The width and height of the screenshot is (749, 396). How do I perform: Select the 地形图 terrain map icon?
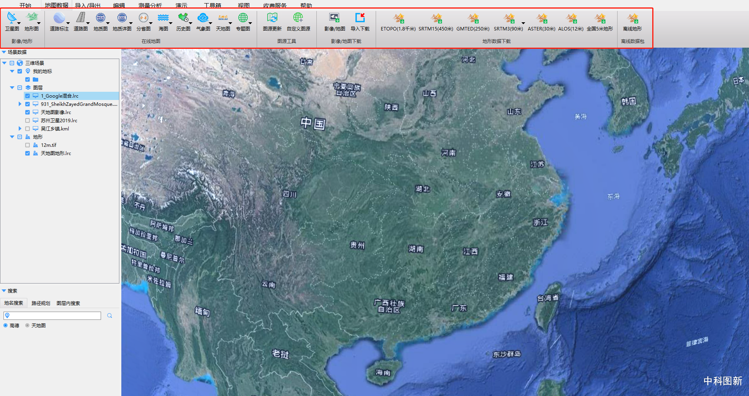click(32, 18)
